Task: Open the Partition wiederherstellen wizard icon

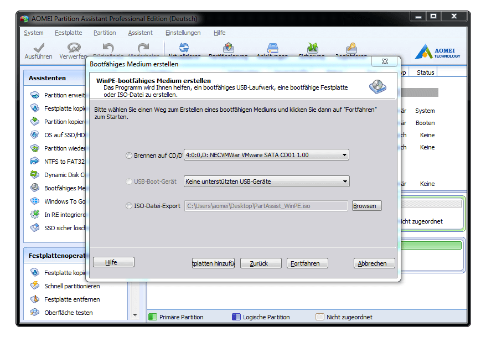Action: pos(35,148)
